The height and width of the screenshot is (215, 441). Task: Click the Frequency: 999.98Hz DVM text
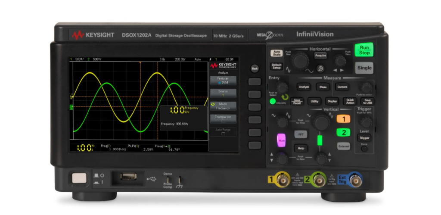[174, 124]
